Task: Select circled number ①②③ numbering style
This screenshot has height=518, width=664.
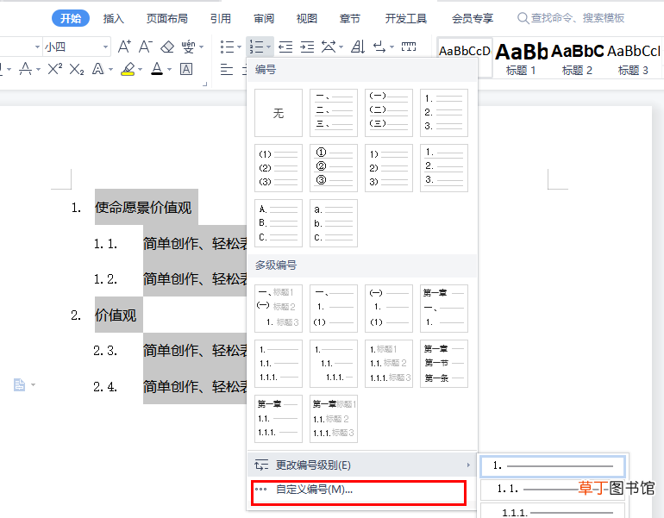Action: coord(333,167)
